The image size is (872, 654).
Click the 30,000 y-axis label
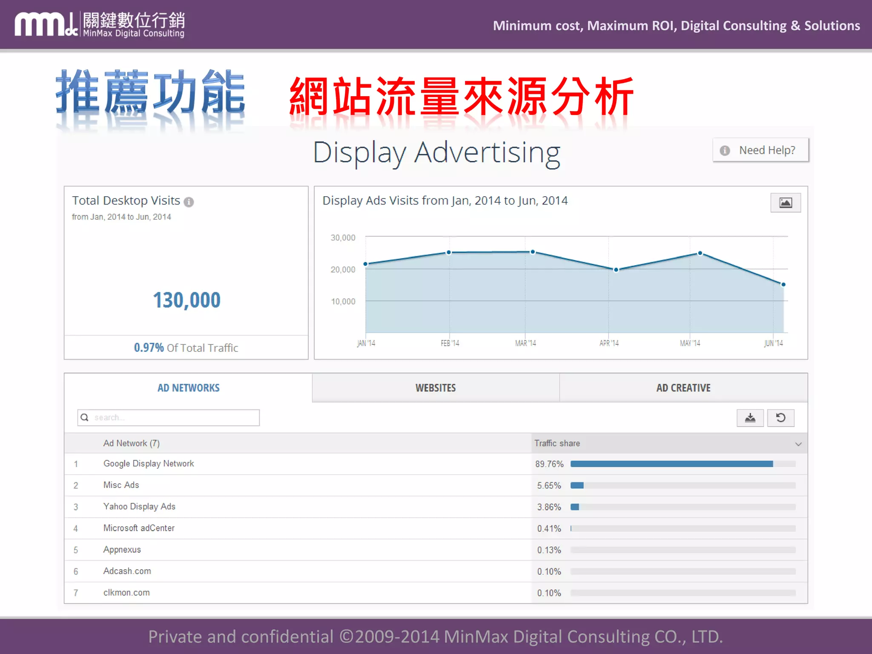(x=343, y=238)
